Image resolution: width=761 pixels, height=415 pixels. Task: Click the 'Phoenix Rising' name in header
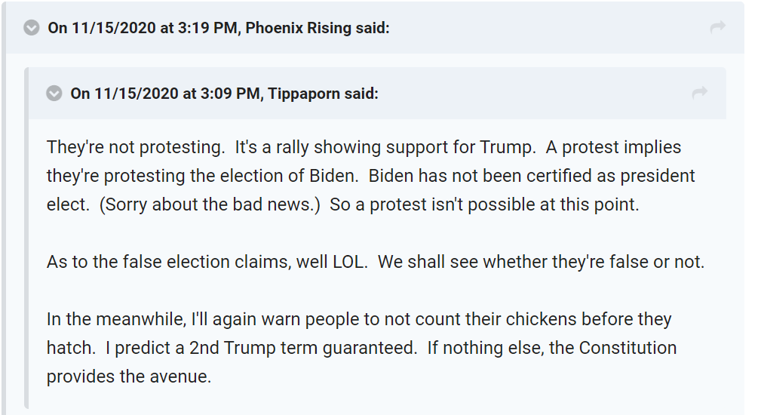click(x=299, y=28)
